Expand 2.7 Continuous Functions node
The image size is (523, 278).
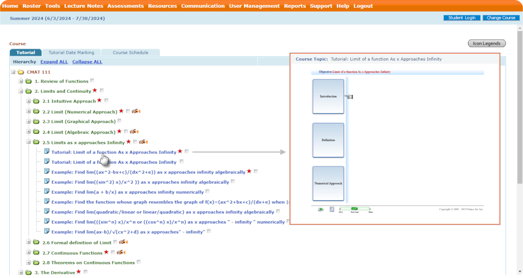click(29, 252)
